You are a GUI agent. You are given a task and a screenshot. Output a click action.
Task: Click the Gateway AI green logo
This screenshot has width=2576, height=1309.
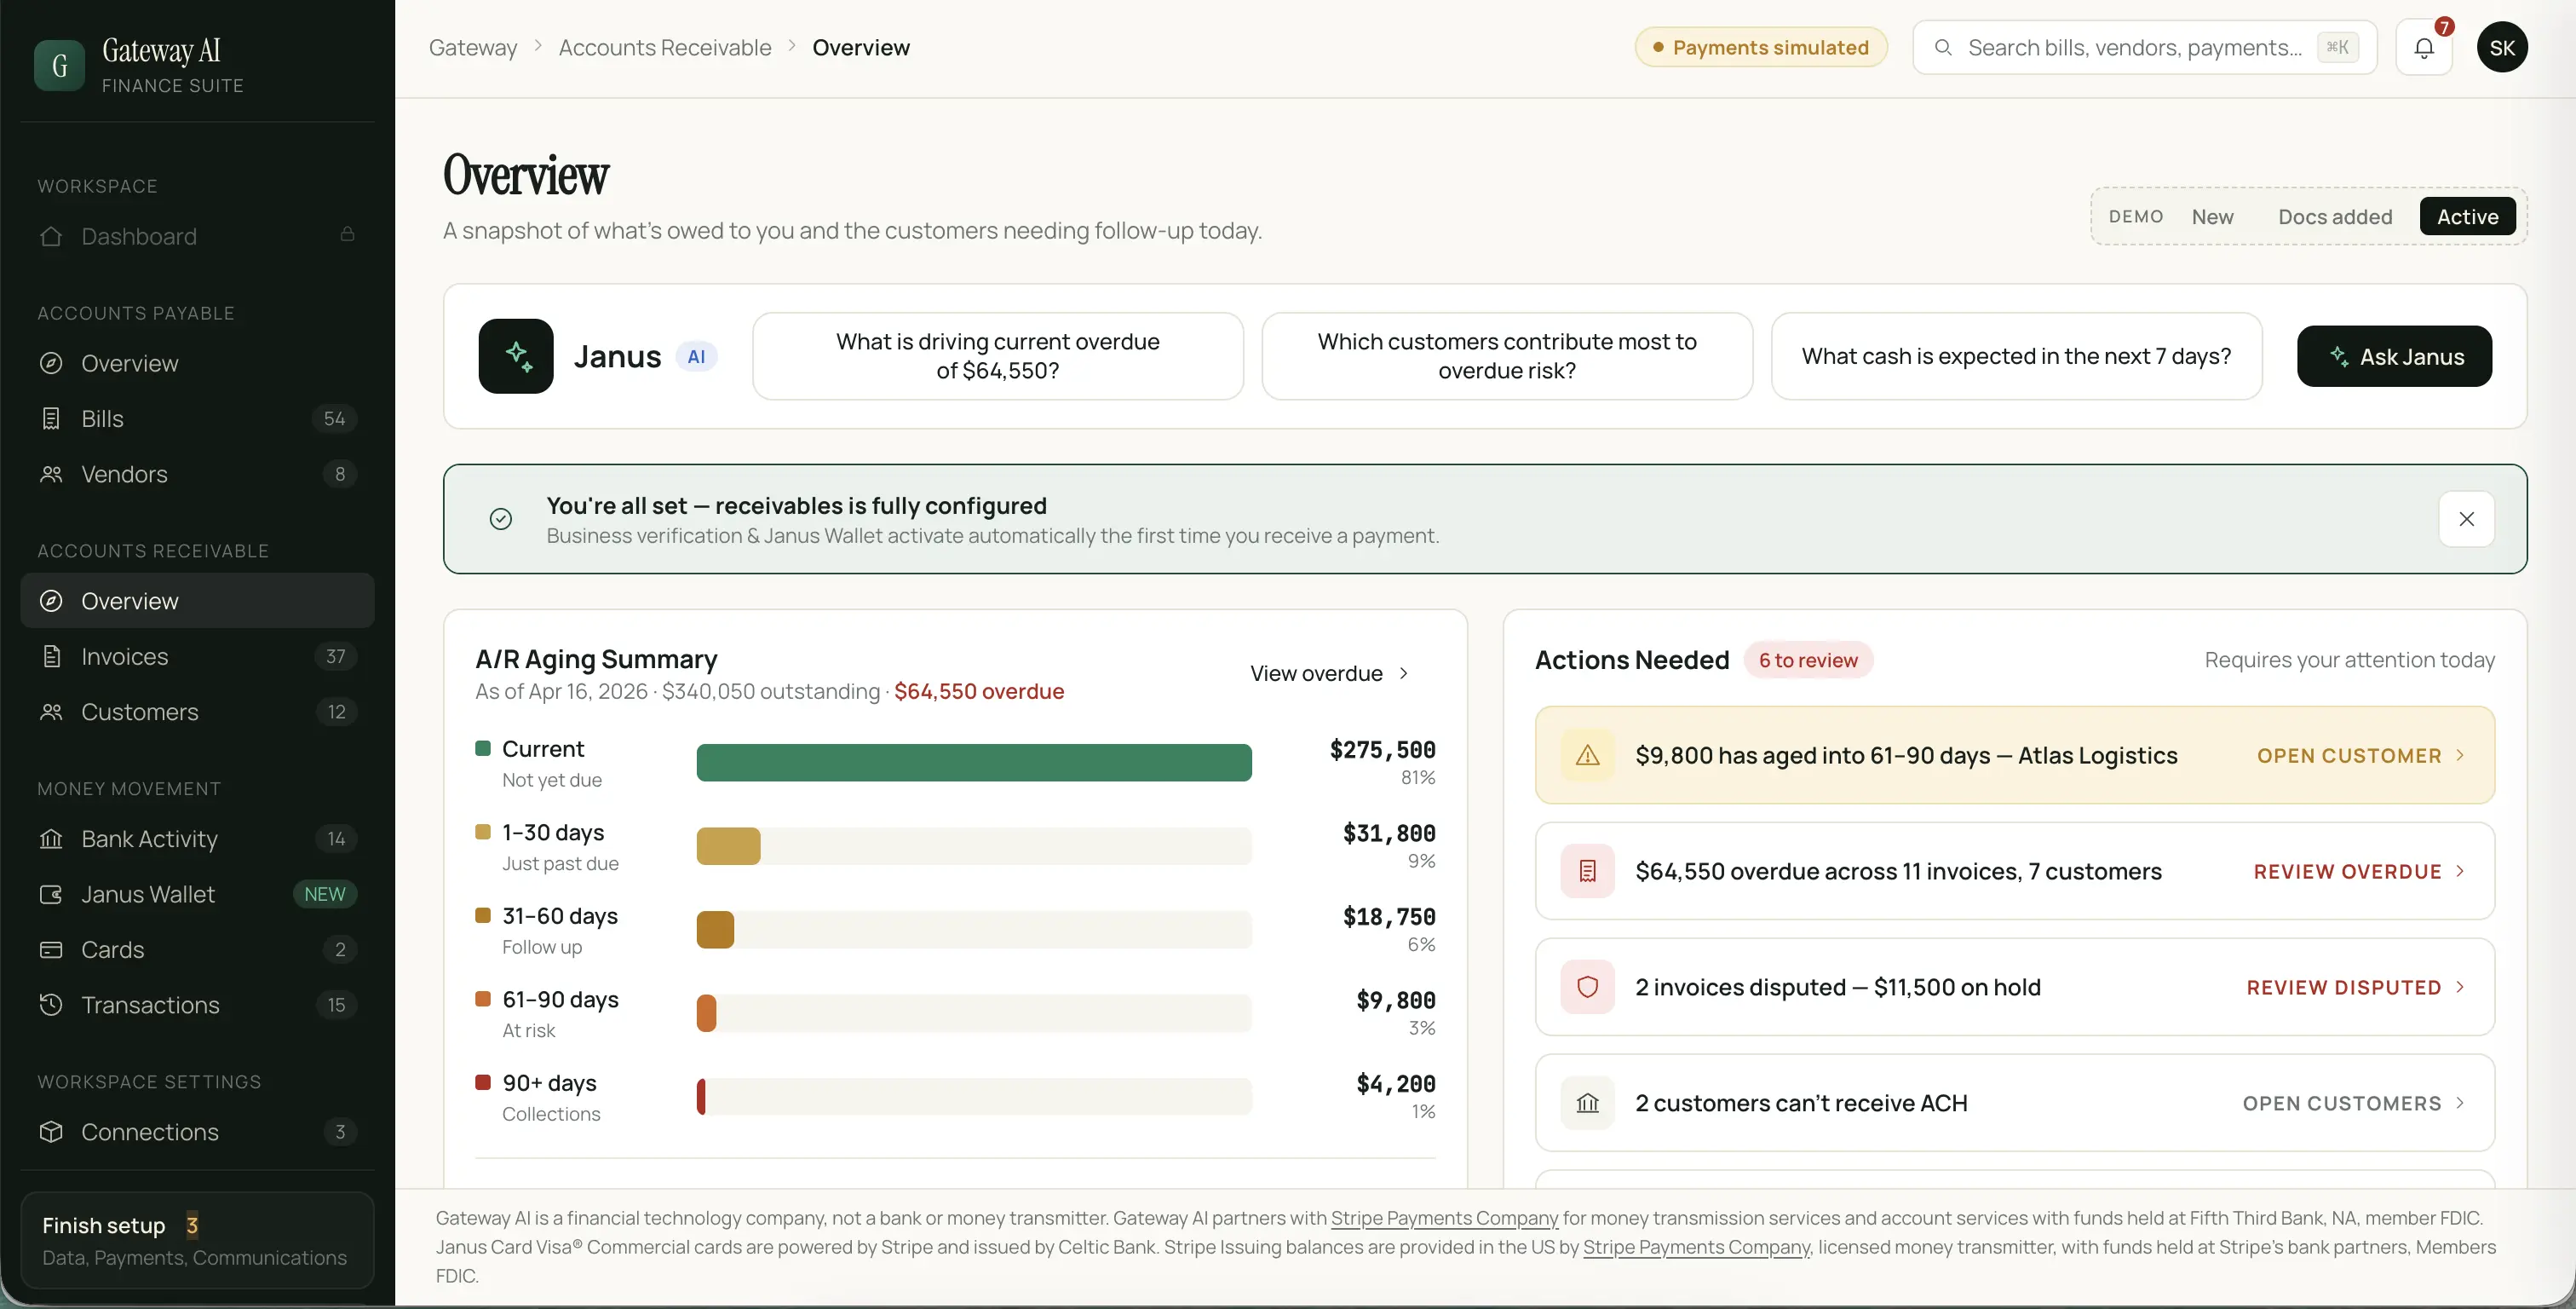tap(60, 66)
